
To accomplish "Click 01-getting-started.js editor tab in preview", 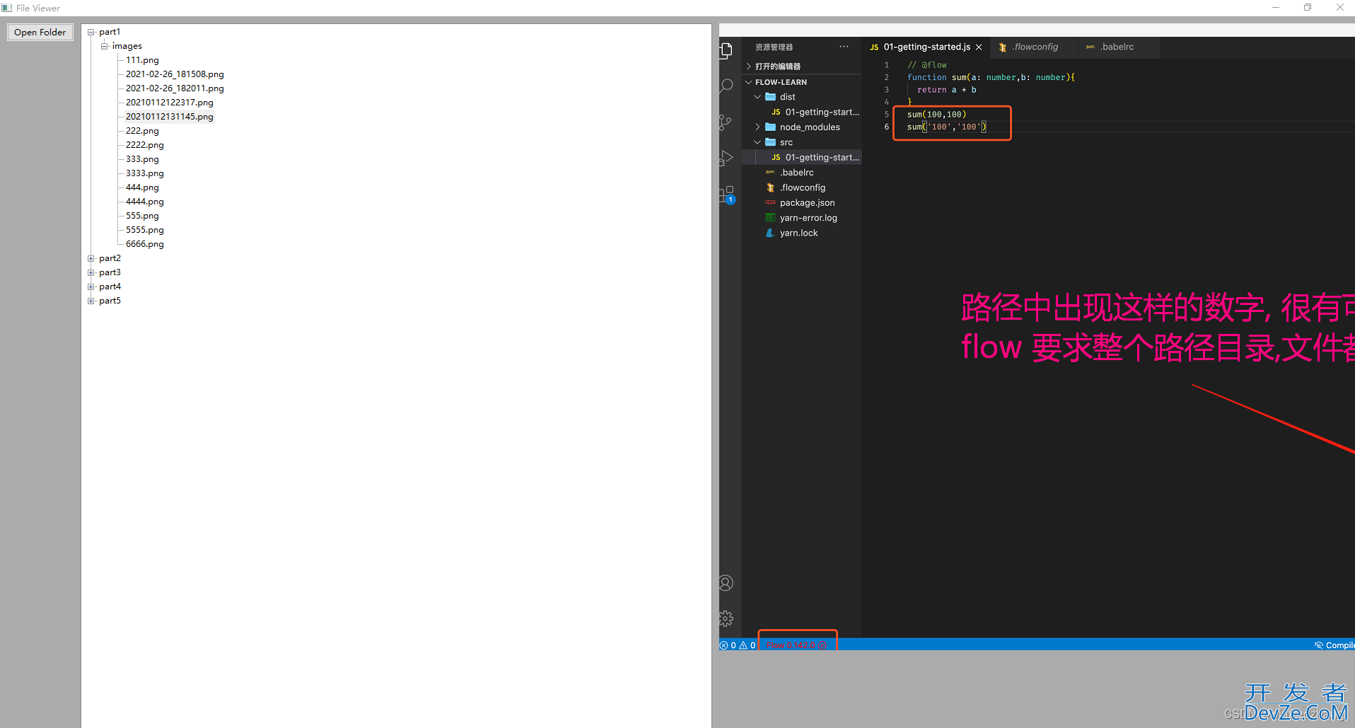I will [926, 47].
